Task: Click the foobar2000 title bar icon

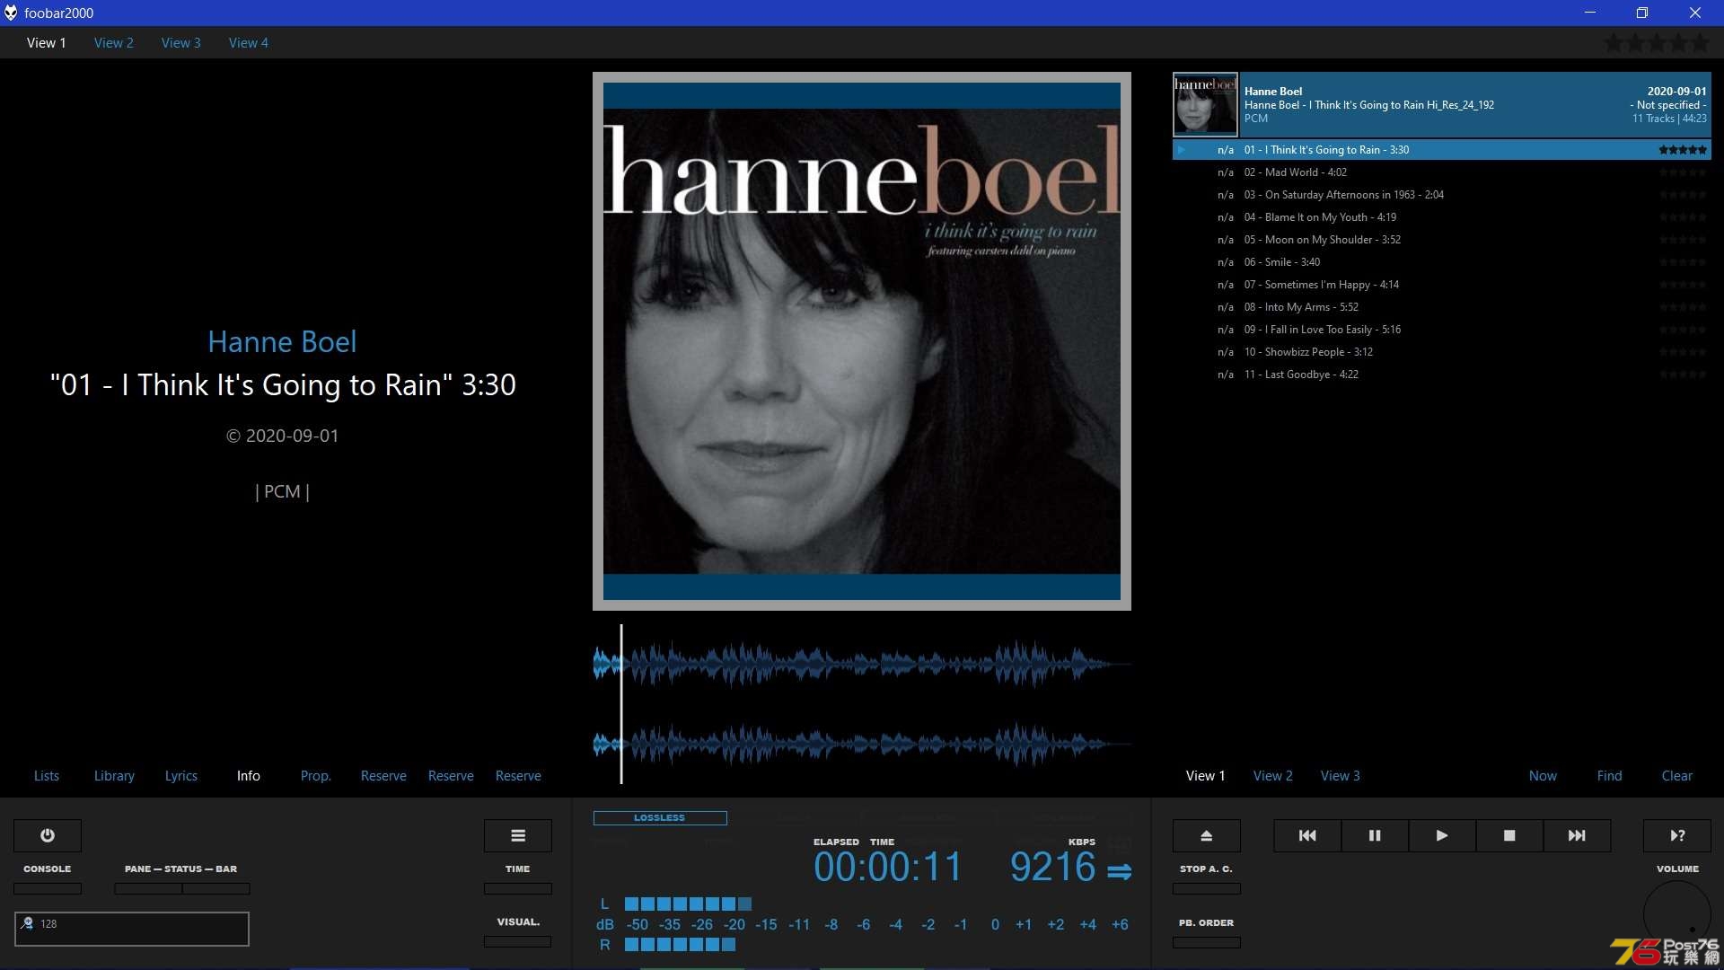Action: pos(11,13)
